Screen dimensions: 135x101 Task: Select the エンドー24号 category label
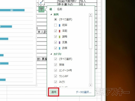click(x=66, y=71)
